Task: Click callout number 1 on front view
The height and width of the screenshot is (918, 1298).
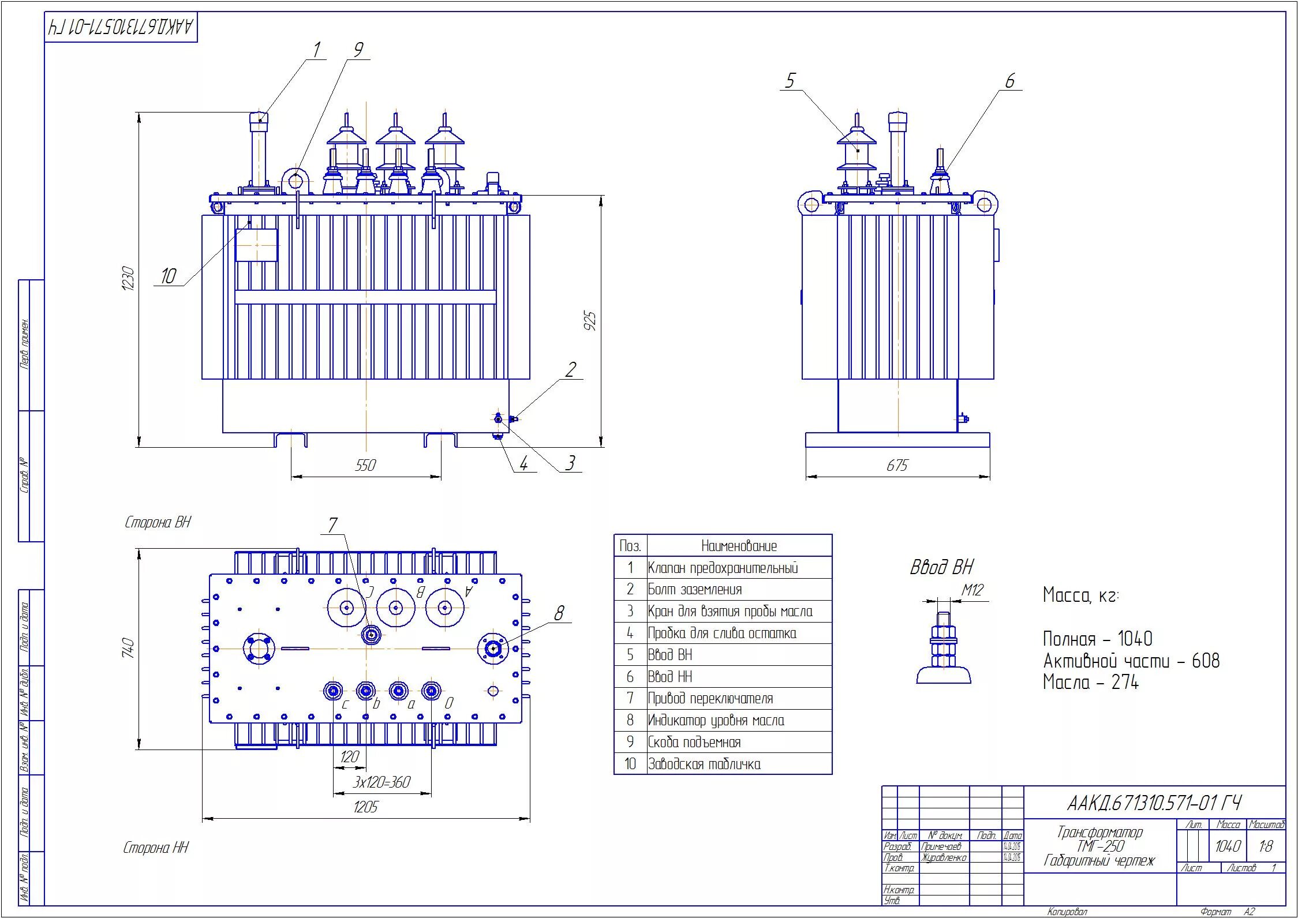Action: 316,50
